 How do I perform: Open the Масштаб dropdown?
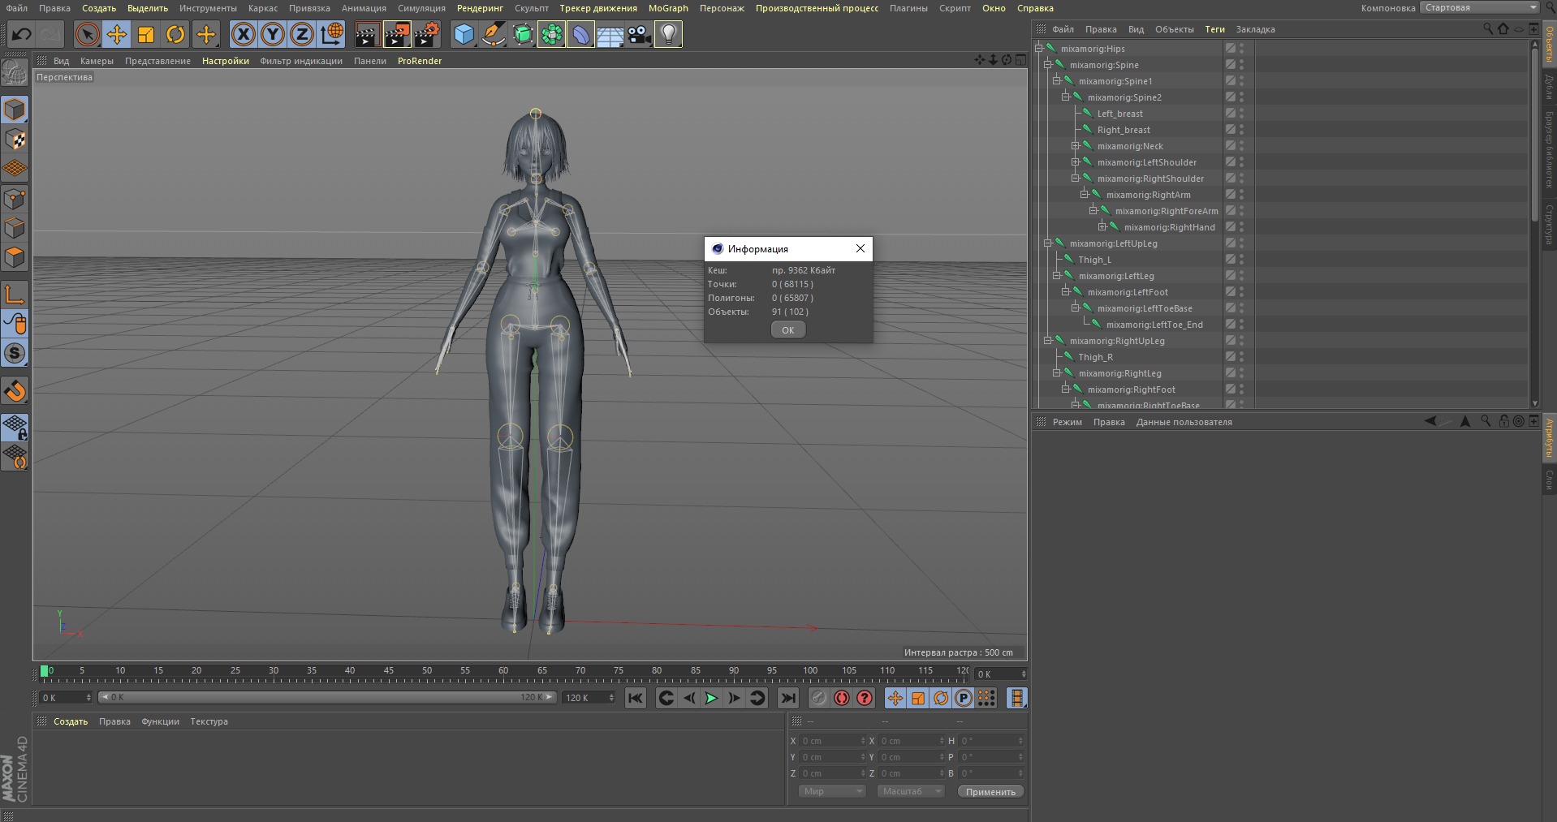[x=911, y=791]
